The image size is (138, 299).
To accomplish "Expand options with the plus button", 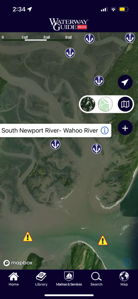I will 125,128.
